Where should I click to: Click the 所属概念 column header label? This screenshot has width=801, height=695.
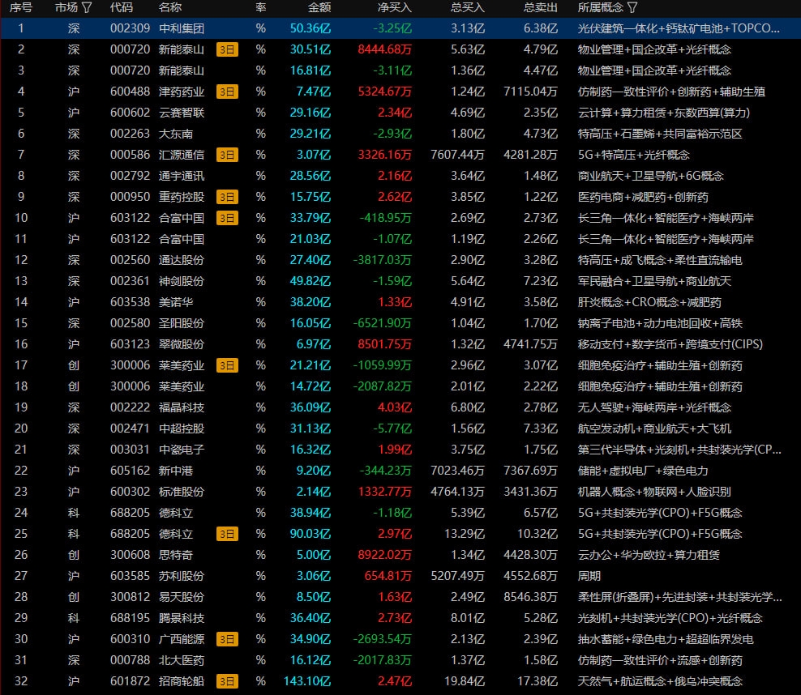pyautogui.click(x=601, y=7)
